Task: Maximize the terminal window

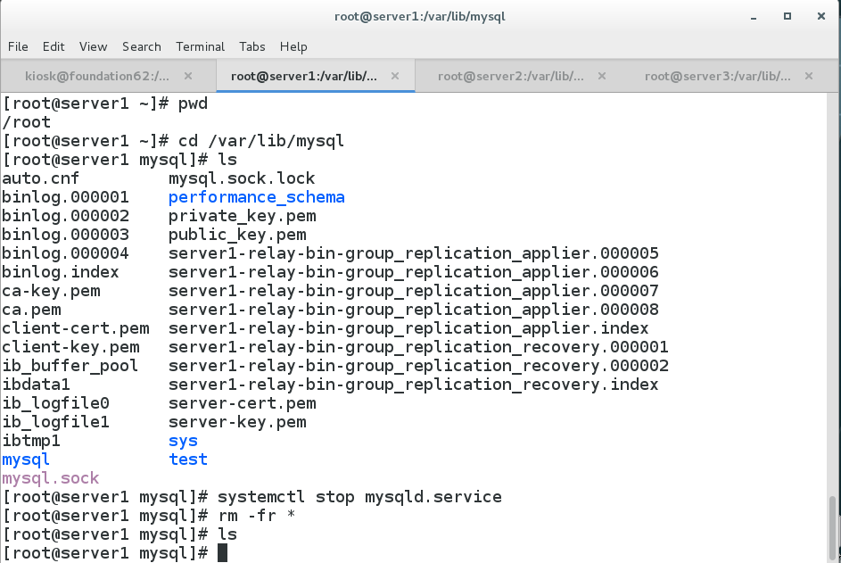Action: (x=787, y=16)
